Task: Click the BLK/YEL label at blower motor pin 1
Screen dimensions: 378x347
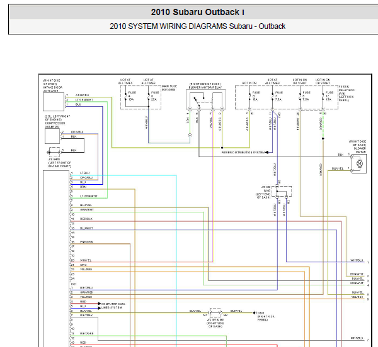Action: (338, 168)
